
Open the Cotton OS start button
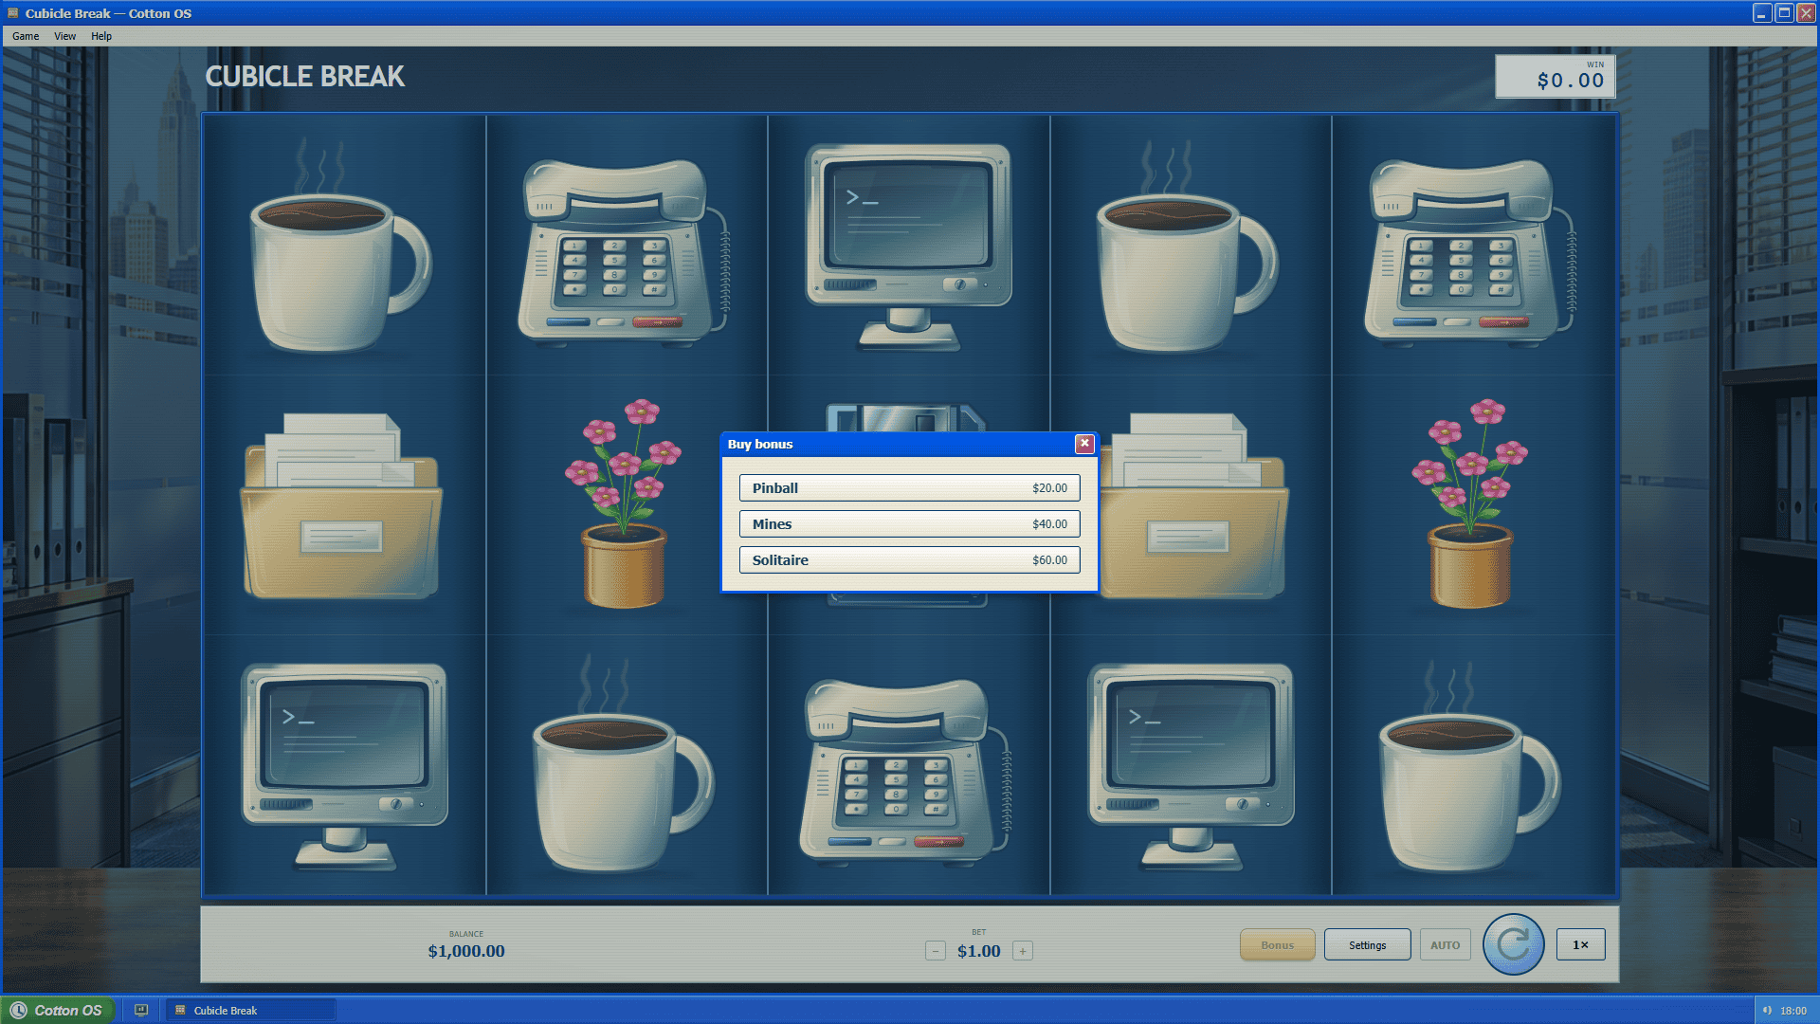click(x=58, y=1011)
